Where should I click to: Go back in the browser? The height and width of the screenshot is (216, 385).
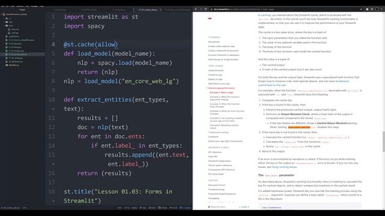(196, 10)
